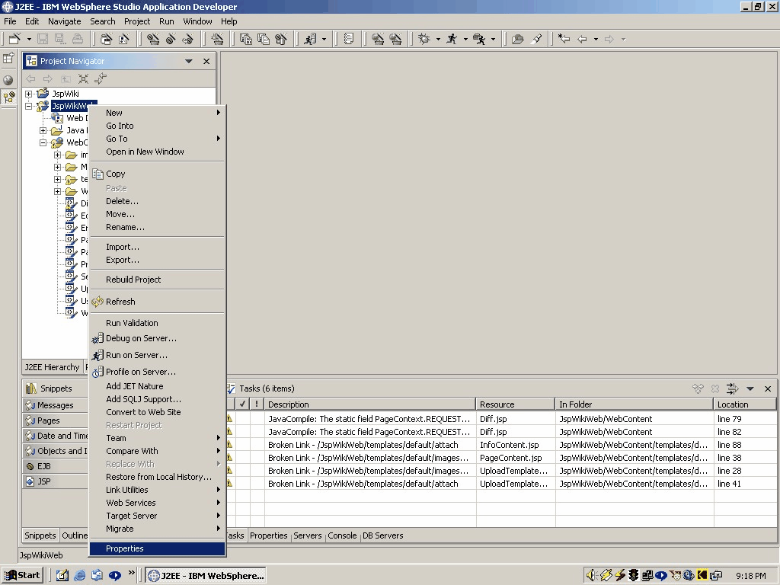Click the Copy icon in context menu
This screenshot has height=585, width=780.
tap(97, 174)
